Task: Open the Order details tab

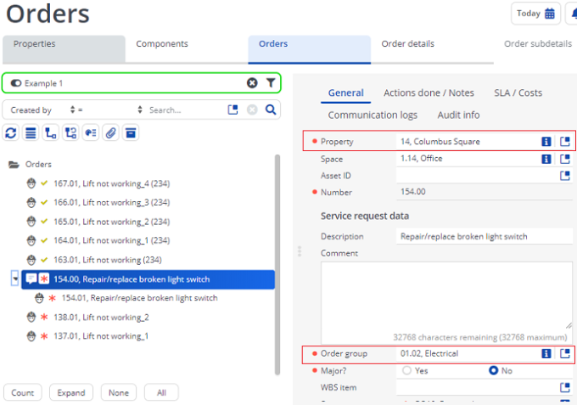Action: point(432,49)
